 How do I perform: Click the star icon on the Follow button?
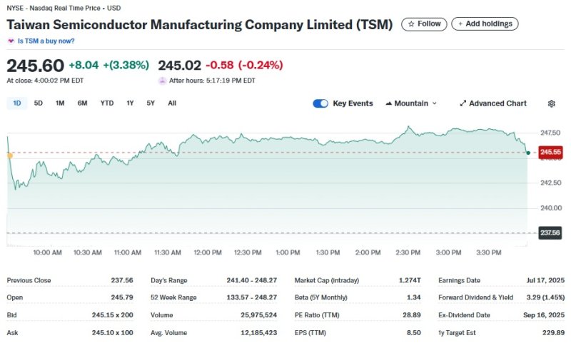click(x=411, y=24)
